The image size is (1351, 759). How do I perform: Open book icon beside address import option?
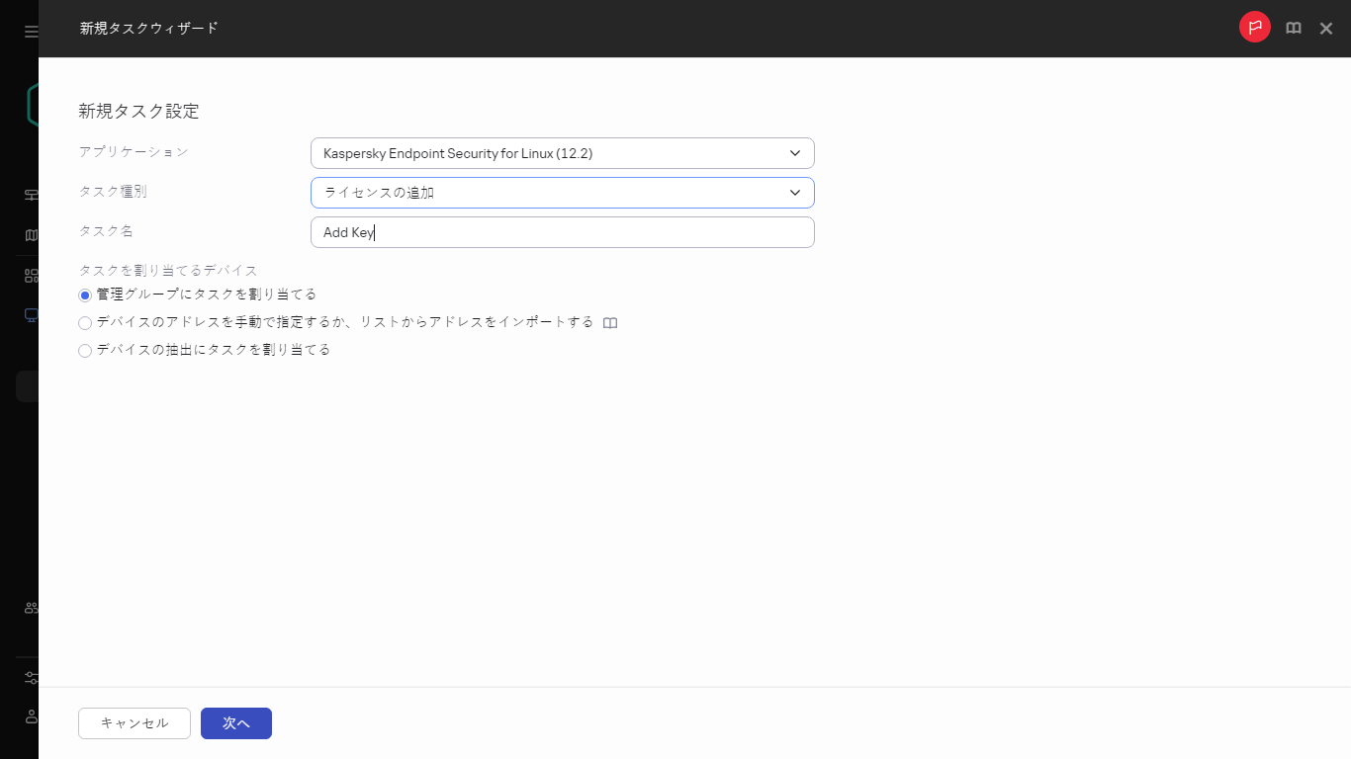(610, 323)
